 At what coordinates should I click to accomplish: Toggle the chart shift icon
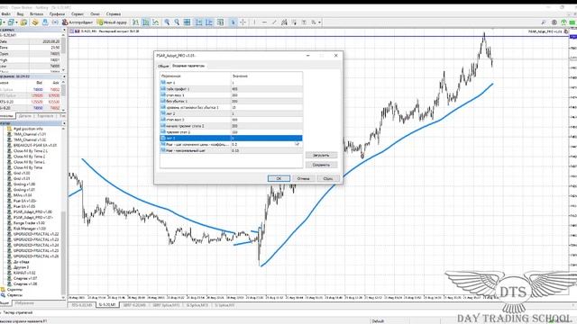coord(209,22)
